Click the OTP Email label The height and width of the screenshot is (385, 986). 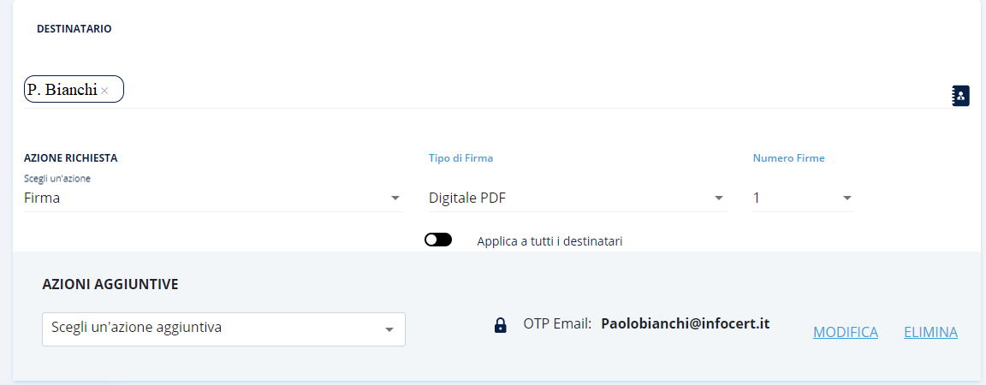[x=557, y=324]
